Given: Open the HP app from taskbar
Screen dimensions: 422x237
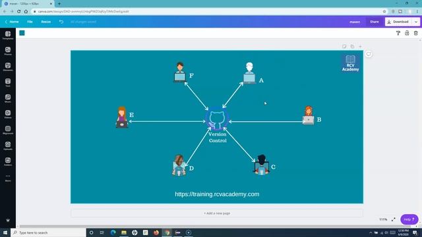Looking at the screenshot, I should 135,232.
